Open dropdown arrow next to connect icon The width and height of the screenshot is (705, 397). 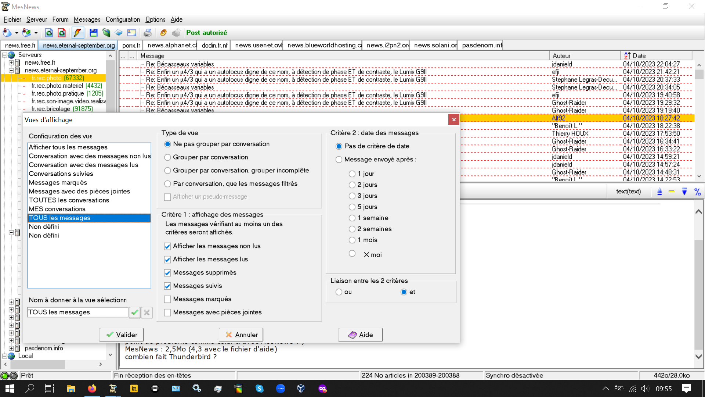click(x=17, y=33)
